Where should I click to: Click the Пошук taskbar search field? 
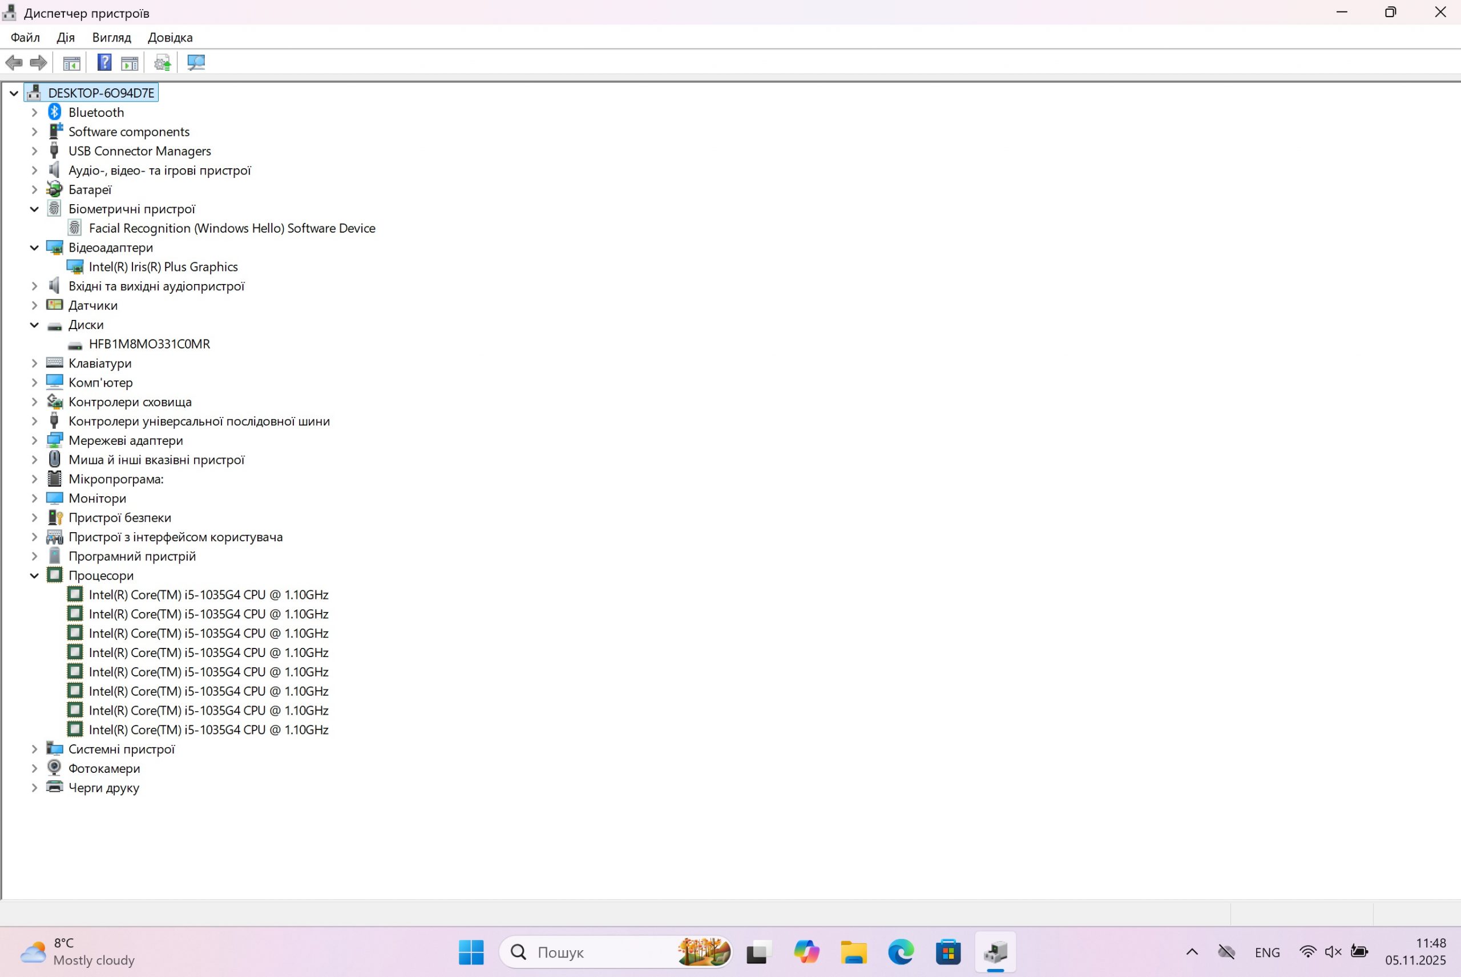click(x=598, y=952)
